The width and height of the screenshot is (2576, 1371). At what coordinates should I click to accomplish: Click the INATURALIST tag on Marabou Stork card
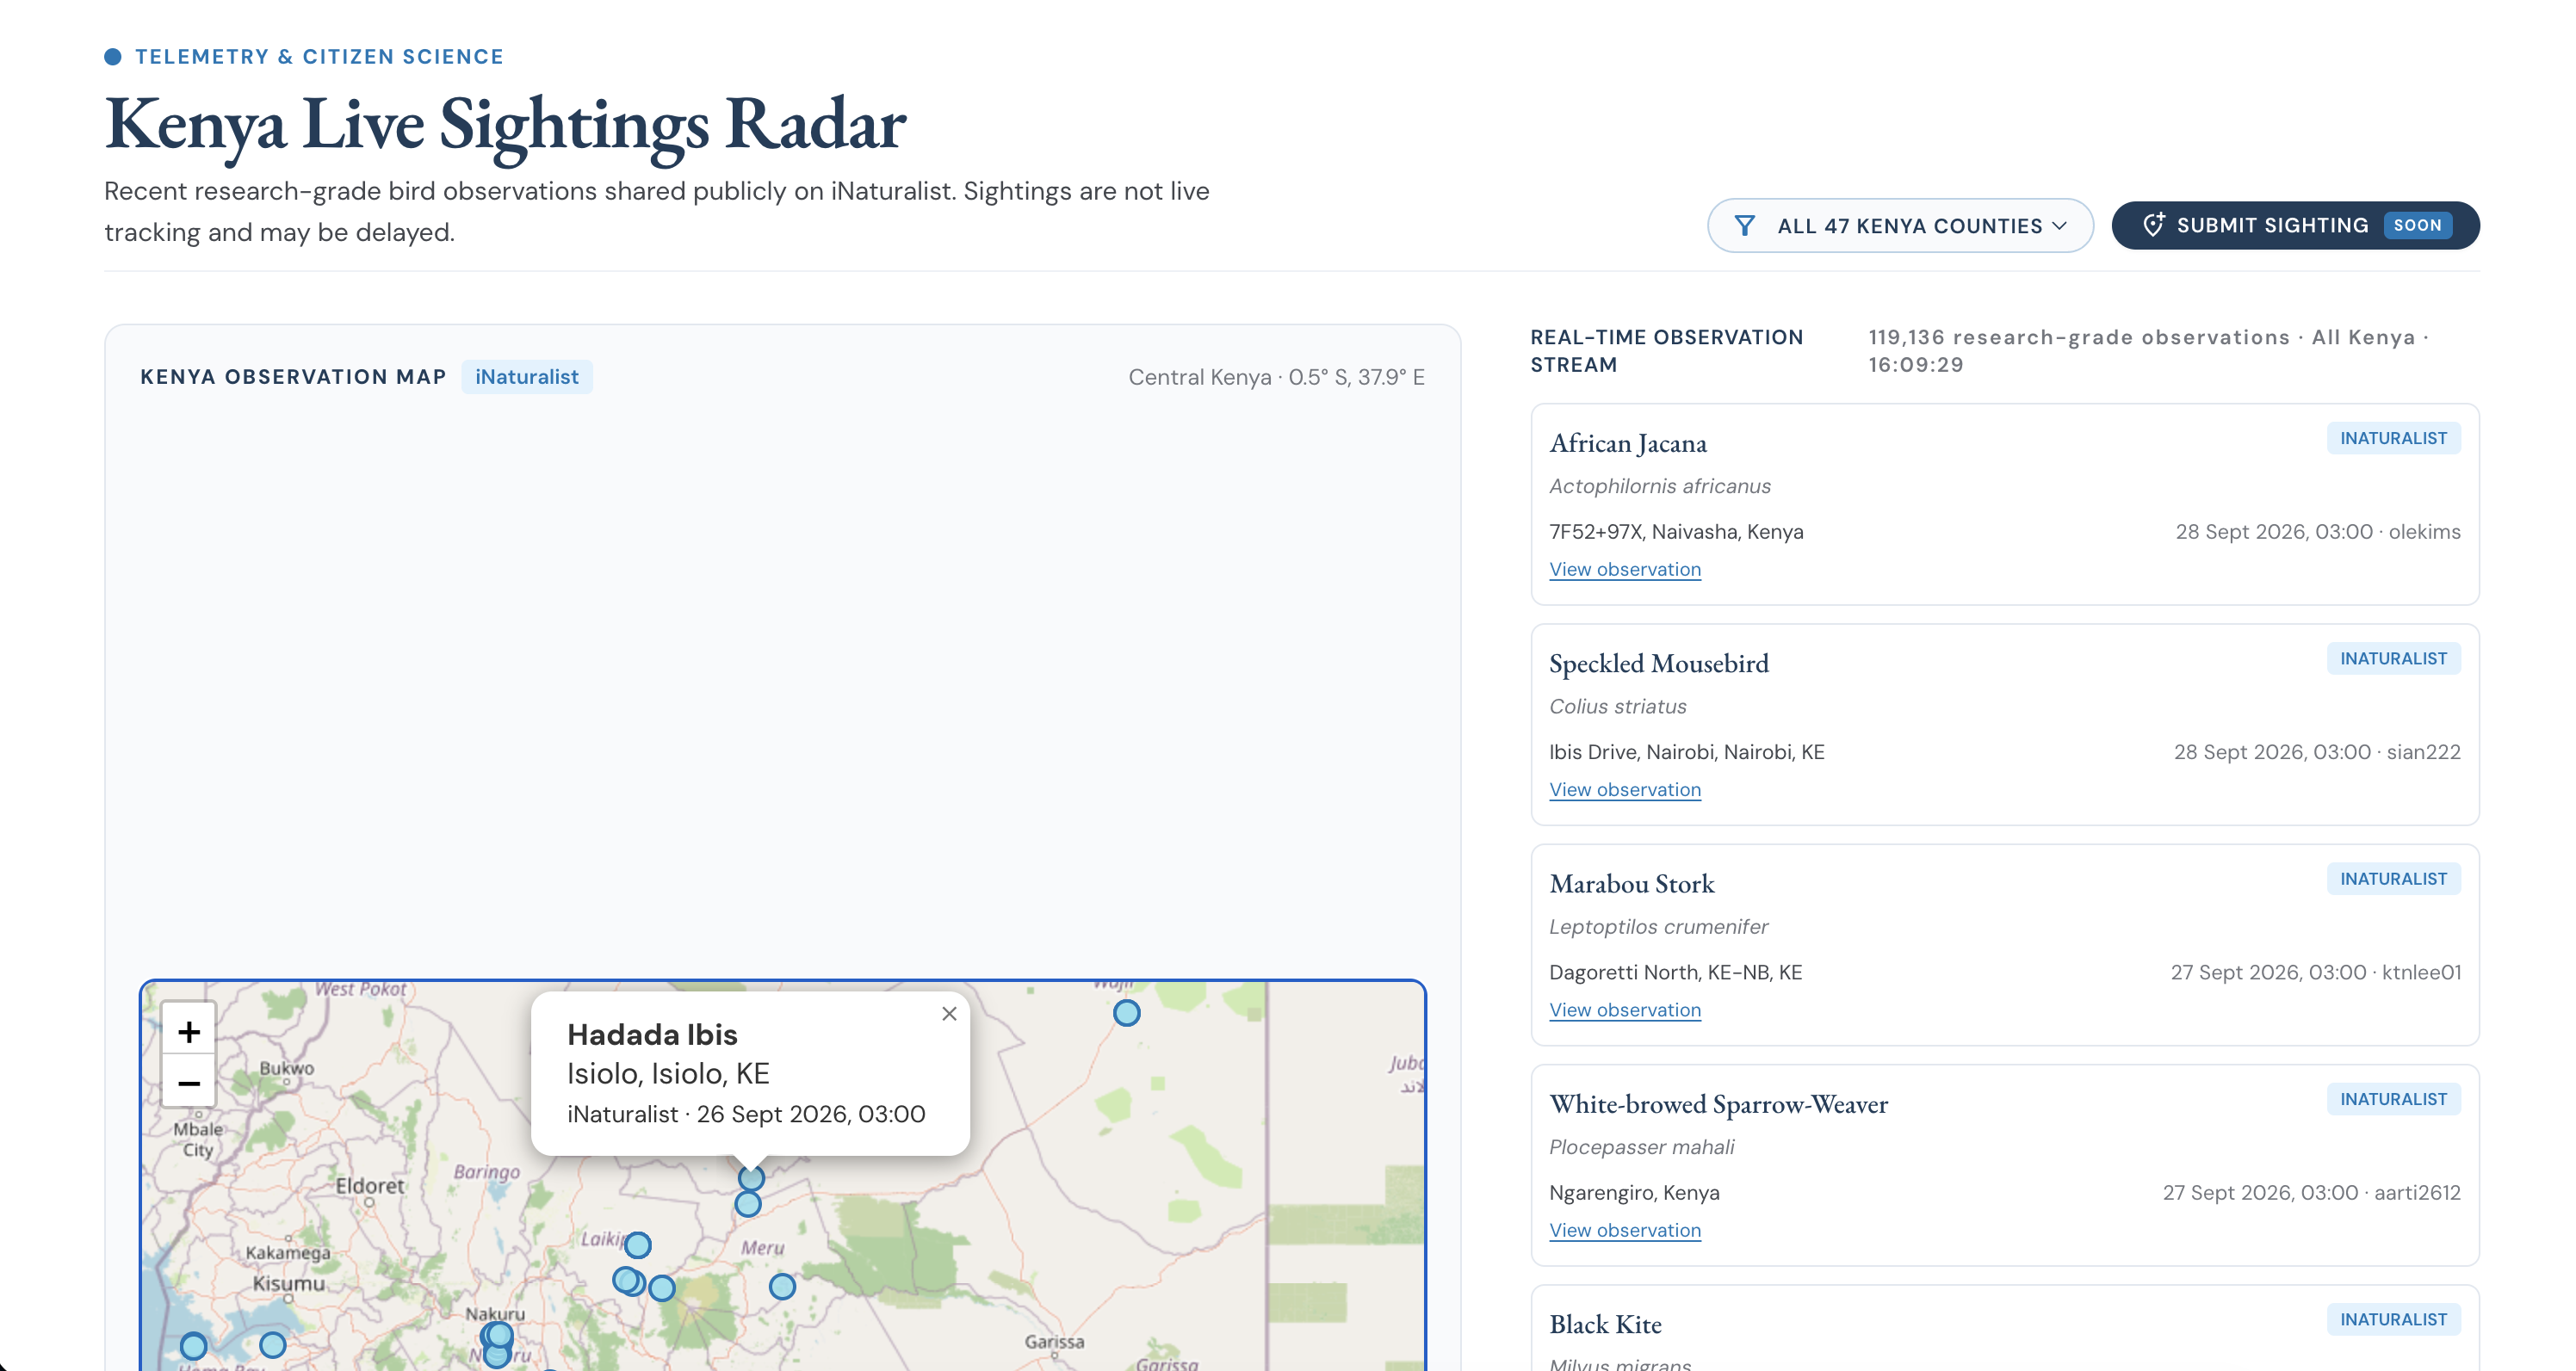(x=2393, y=880)
